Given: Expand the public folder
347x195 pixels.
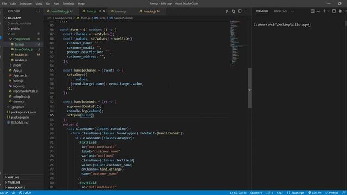Looking at the screenshot, I should (x=15, y=29).
